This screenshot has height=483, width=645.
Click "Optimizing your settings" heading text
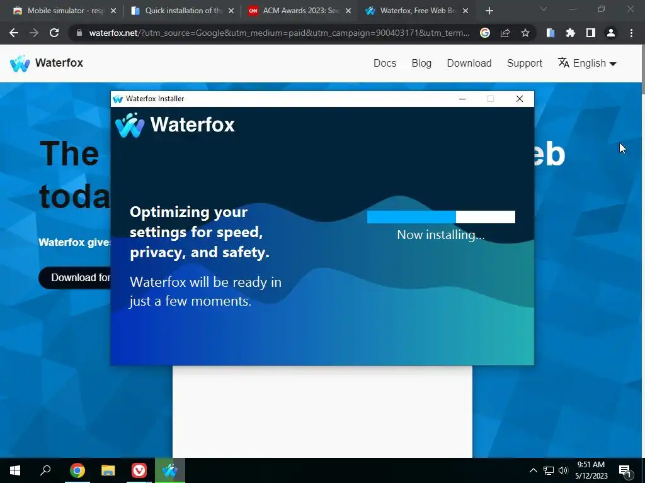200,233
